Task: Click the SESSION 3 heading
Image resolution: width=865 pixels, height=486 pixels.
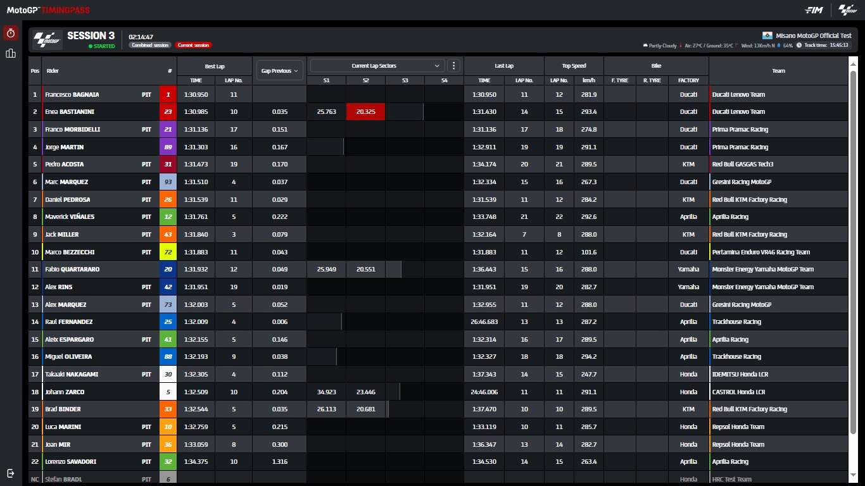Action: click(x=91, y=36)
